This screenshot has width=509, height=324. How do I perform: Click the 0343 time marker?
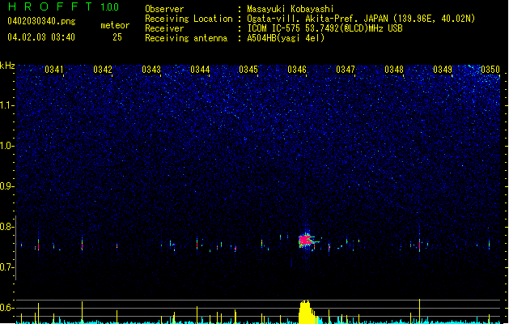[x=151, y=70]
